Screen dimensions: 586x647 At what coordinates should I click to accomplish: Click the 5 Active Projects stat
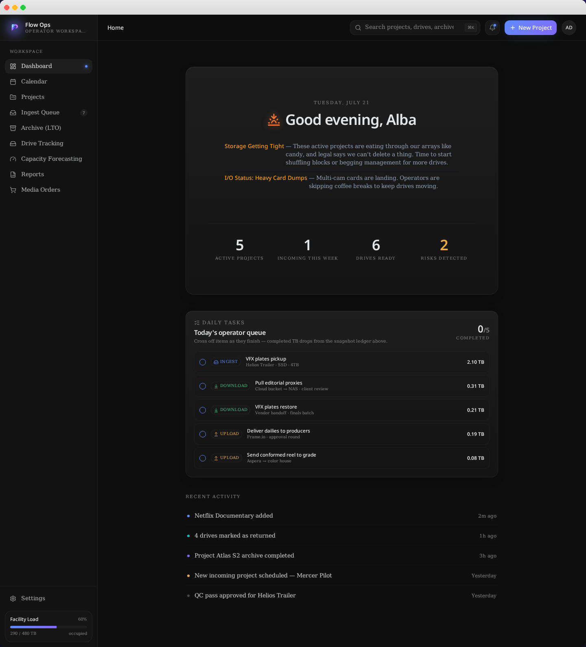tap(239, 249)
